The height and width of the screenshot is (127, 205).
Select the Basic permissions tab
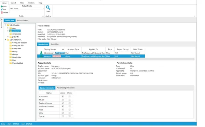(47, 88)
